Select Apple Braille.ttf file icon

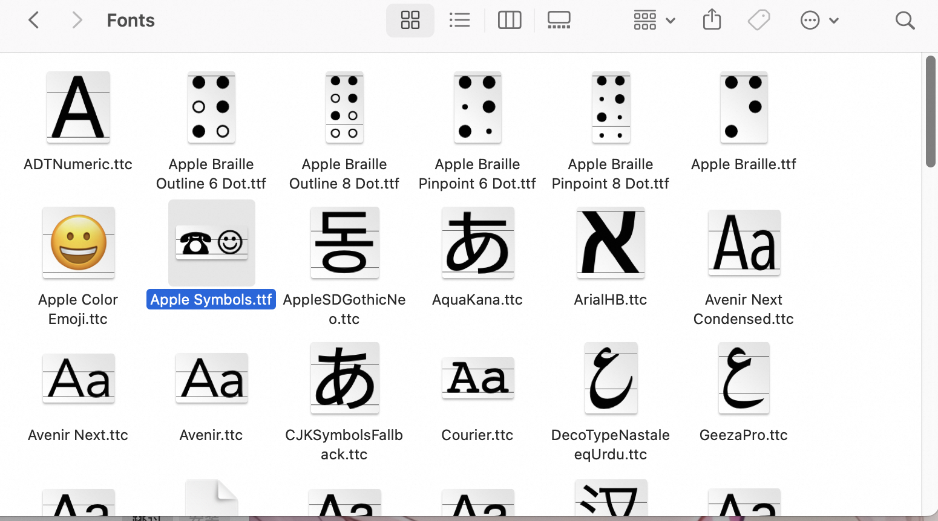744,107
